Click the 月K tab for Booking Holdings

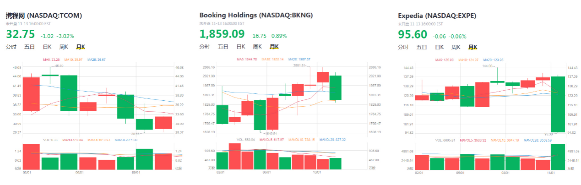274,47
